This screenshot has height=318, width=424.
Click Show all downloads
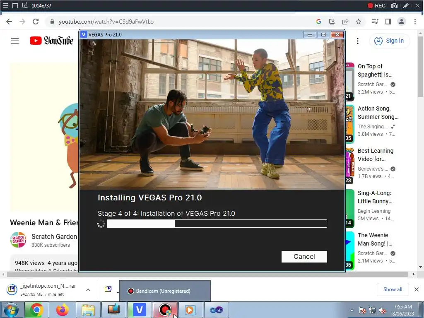[x=393, y=289]
